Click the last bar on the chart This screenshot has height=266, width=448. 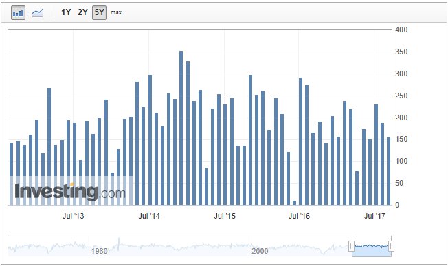point(389,171)
